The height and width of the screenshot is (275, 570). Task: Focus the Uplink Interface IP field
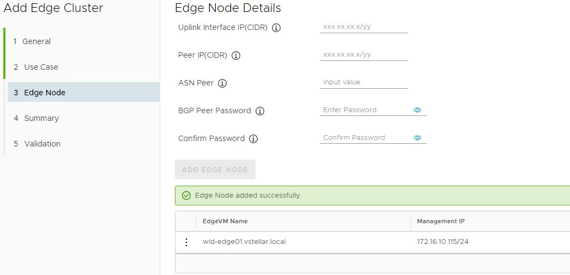[363, 27]
